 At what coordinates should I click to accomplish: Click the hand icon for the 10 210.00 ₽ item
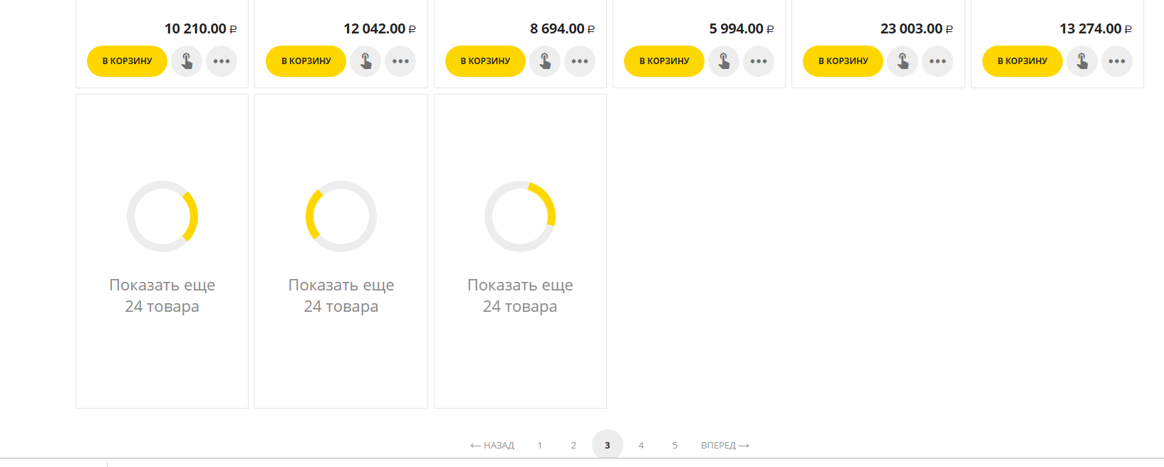187,61
